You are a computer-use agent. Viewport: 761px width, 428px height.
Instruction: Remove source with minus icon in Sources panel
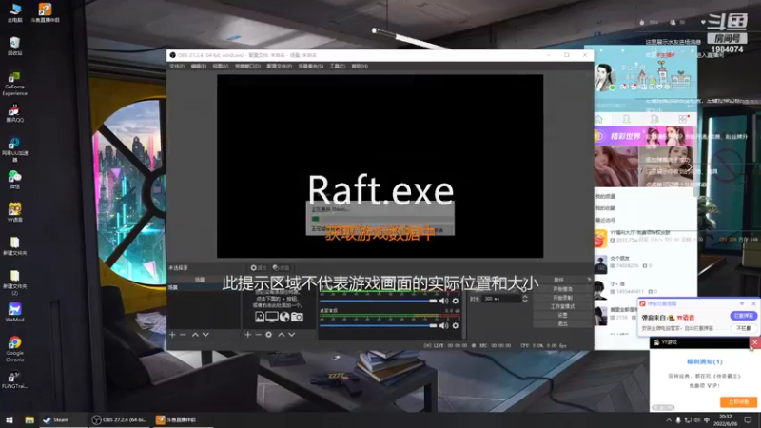pos(258,335)
